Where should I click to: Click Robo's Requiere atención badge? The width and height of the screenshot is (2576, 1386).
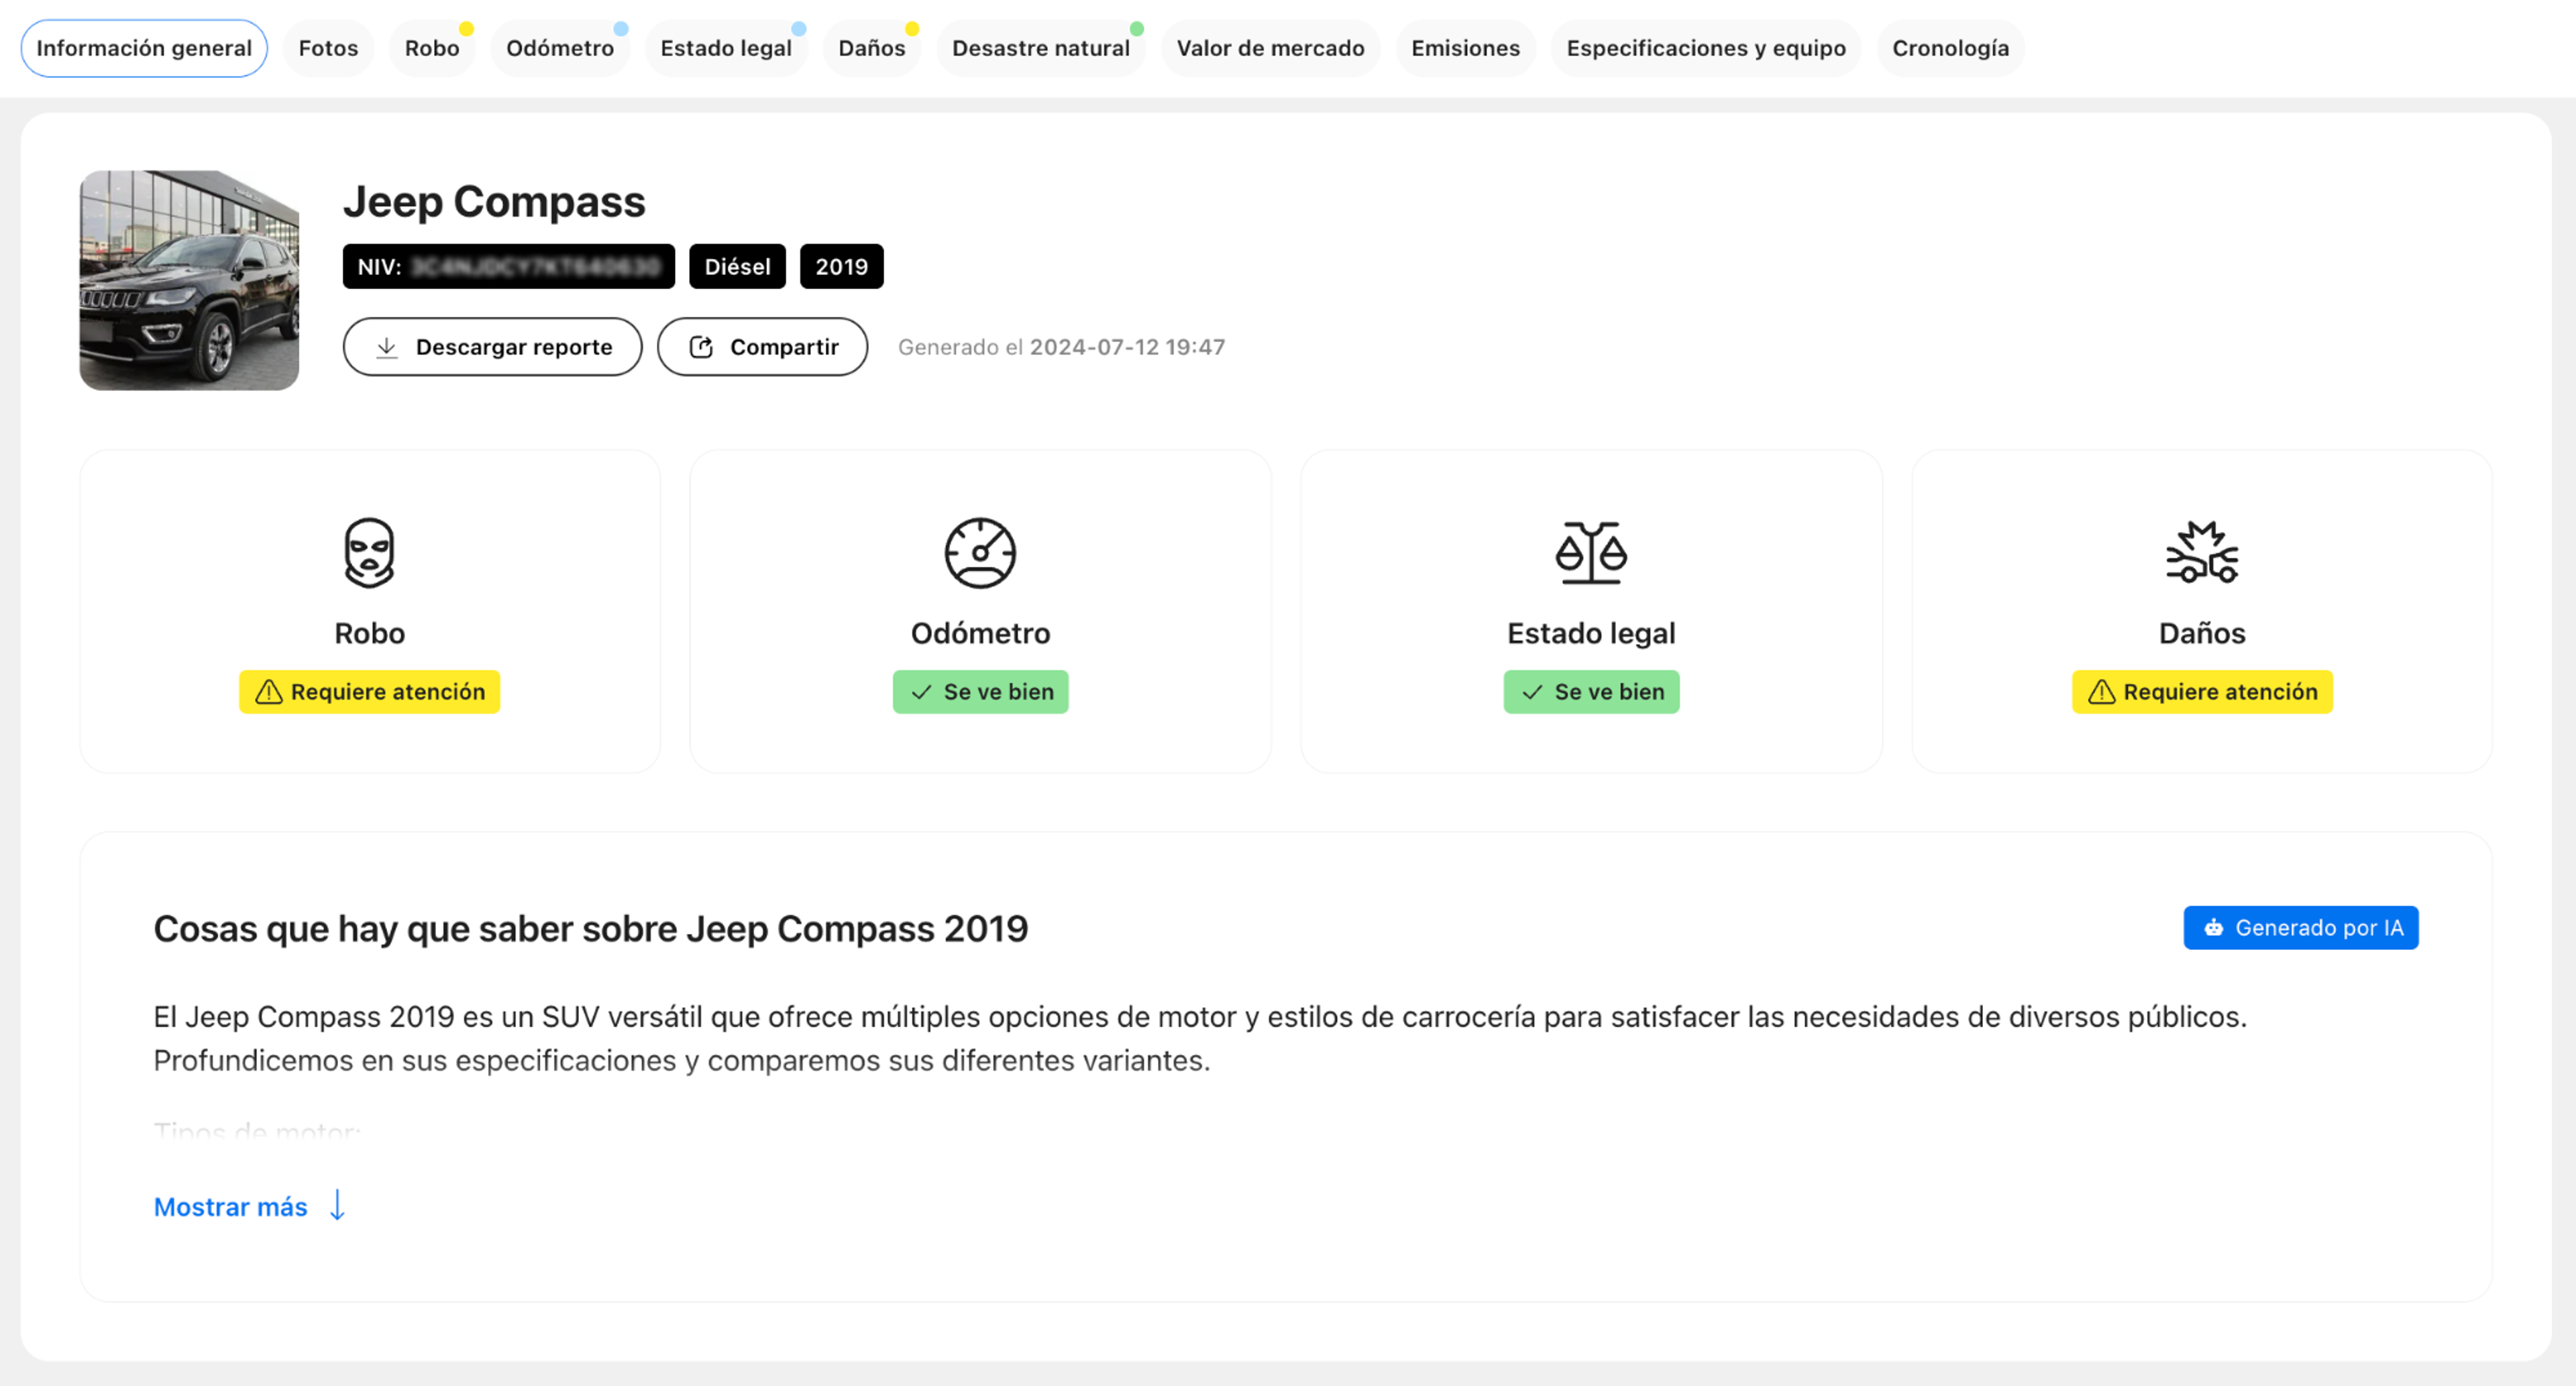click(370, 692)
